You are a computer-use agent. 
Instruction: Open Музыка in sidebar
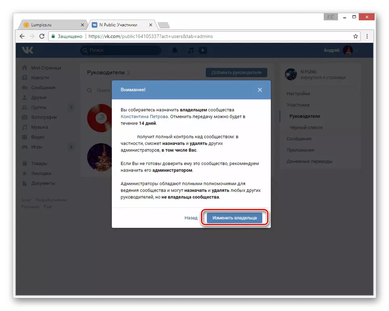(x=40, y=127)
